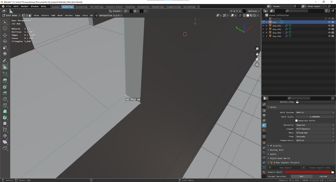Open the Length units dropdown

(x=315, y=129)
